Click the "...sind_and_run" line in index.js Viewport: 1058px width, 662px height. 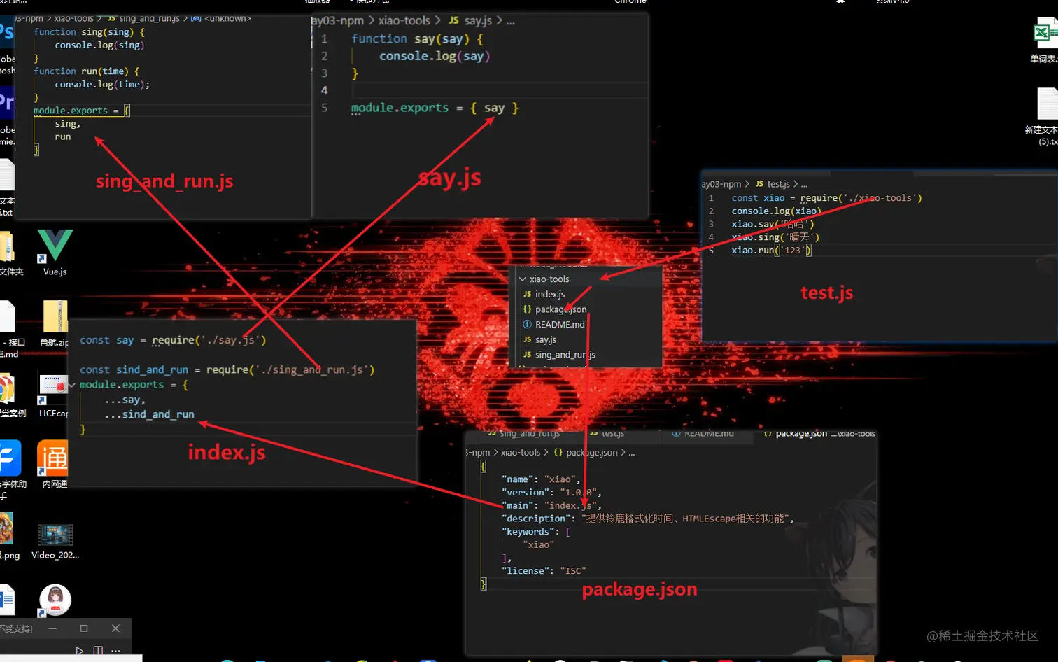(x=149, y=414)
